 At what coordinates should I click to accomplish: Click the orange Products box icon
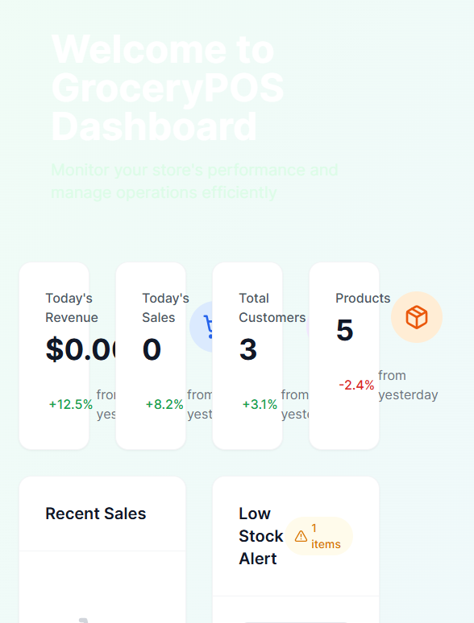416,317
